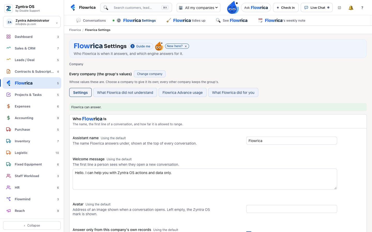Open the tasks checkbox icon in header
The image size is (372, 232).
pyautogui.click(x=339, y=8)
